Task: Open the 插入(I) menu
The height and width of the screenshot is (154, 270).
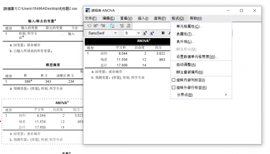Action: [x=143, y=18]
